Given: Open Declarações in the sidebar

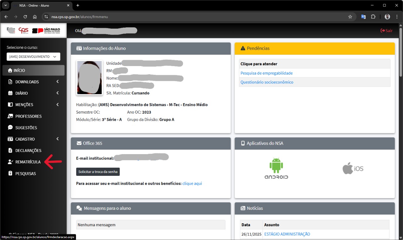Looking at the screenshot, I should tap(28, 150).
